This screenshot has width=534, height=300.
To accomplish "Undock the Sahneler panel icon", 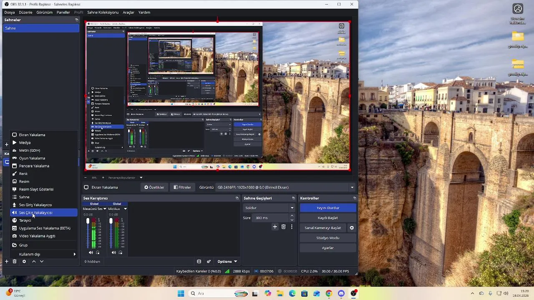I will 76,20.
